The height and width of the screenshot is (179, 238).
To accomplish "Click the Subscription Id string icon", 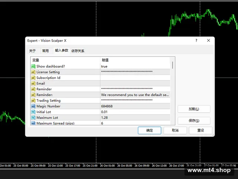I will click(x=33, y=78).
